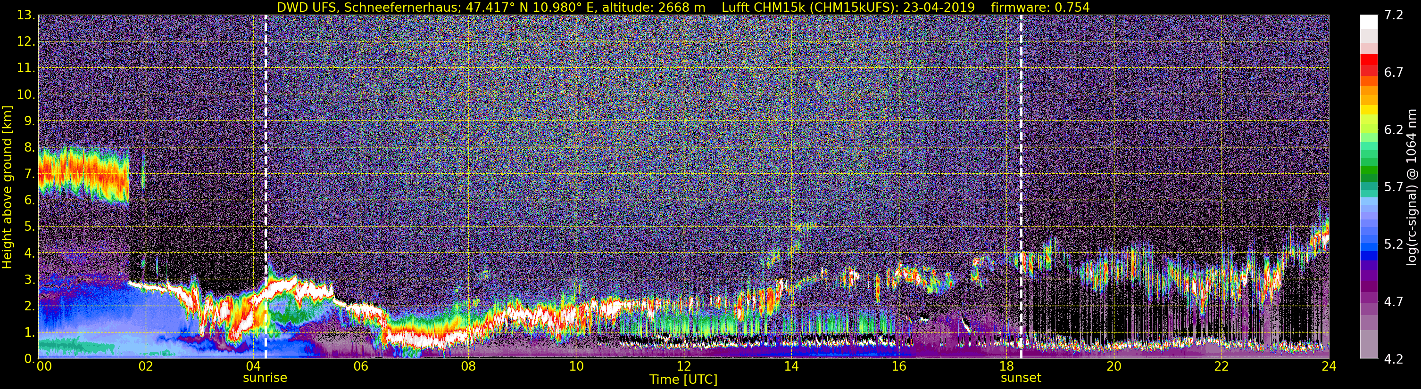This screenshot has height=389, width=1421.
Task: Click the colorbar tick value 6.7
Action: (1394, 72)
